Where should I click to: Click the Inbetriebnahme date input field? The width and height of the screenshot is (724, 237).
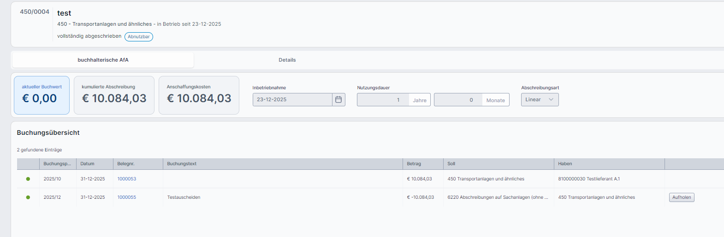292,99
